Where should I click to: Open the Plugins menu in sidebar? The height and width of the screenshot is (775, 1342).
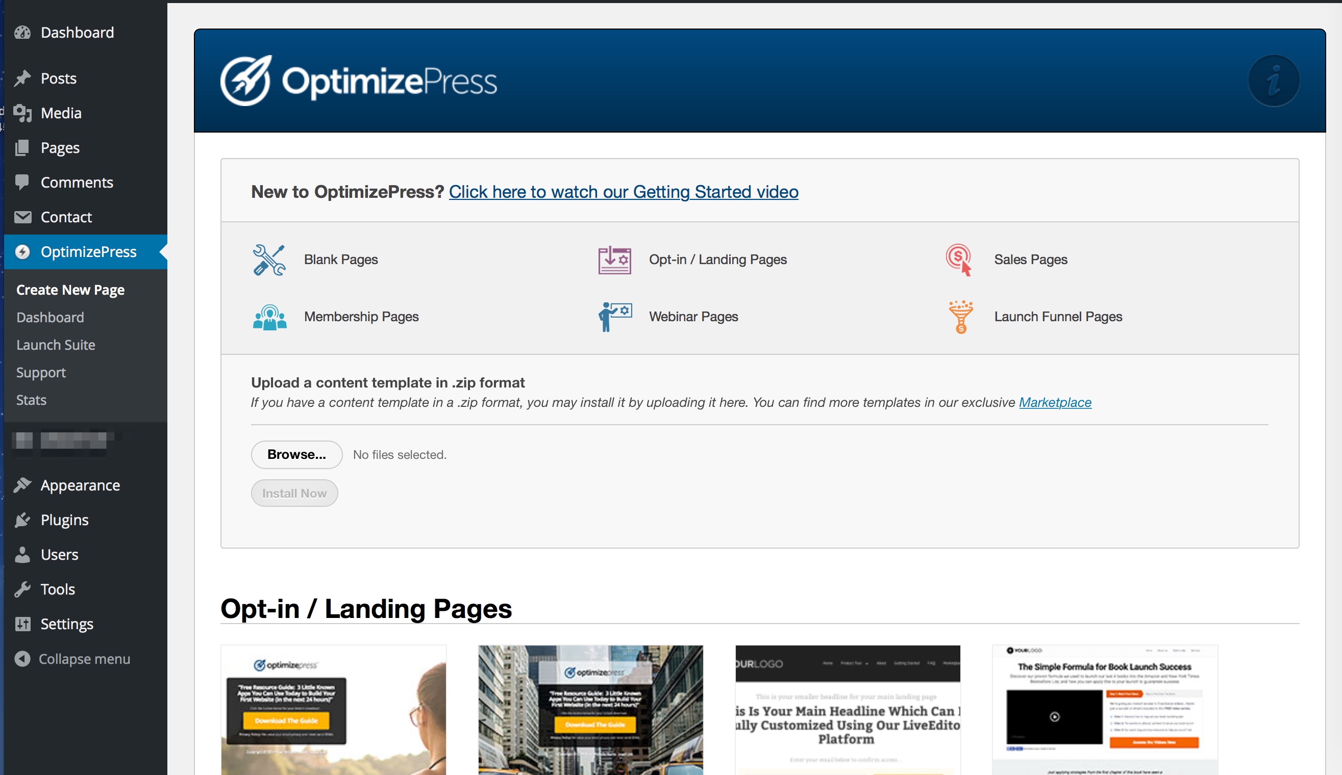point(64,520)
